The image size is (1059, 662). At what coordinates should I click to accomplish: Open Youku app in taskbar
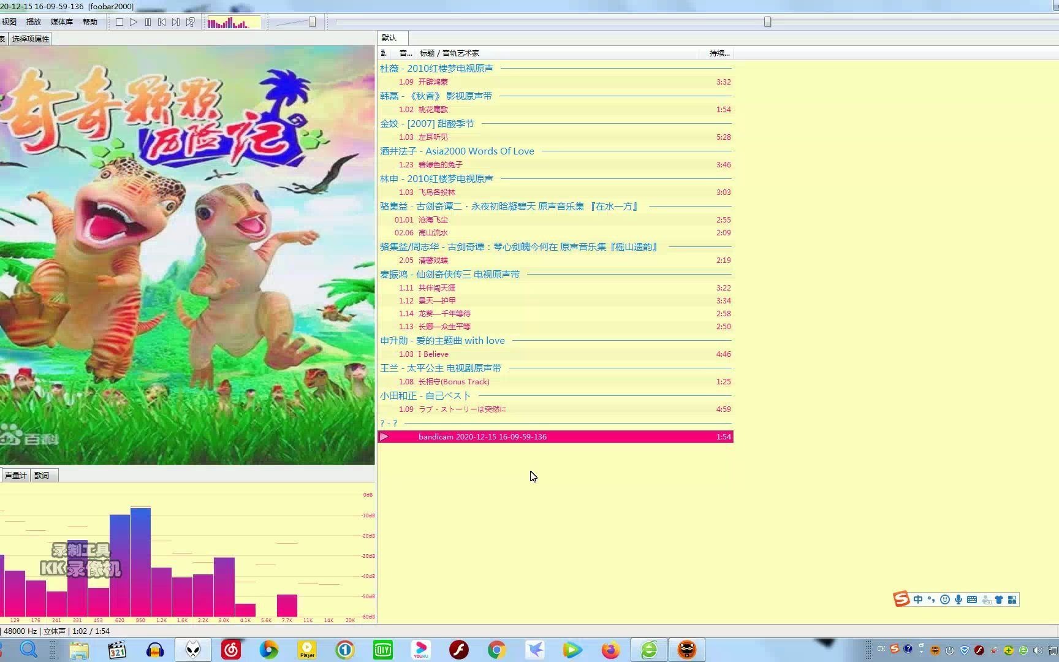[x=421, y=650]
